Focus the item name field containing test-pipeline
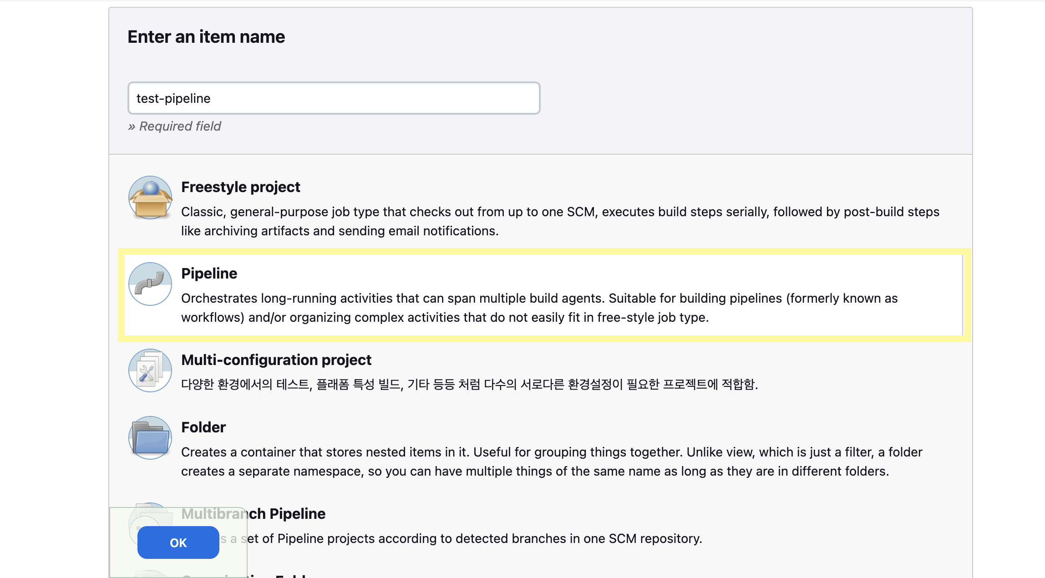This screenshot has width=1045, height=578. point(334,98)
